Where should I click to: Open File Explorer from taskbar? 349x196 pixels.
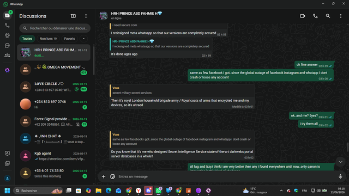[x=98, y=191]
